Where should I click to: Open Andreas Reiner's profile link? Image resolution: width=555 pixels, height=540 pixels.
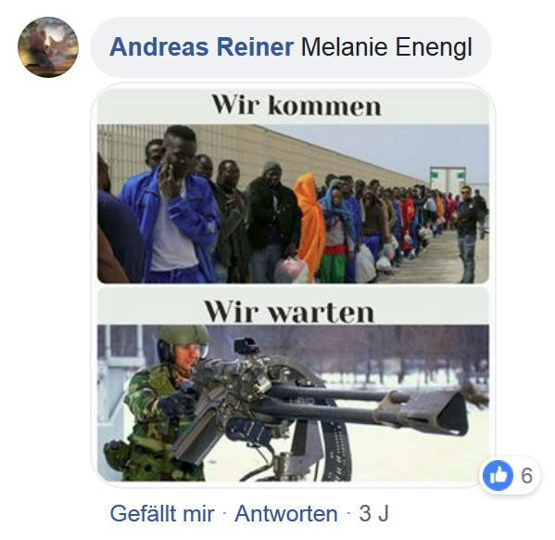[x=202, y=46]
